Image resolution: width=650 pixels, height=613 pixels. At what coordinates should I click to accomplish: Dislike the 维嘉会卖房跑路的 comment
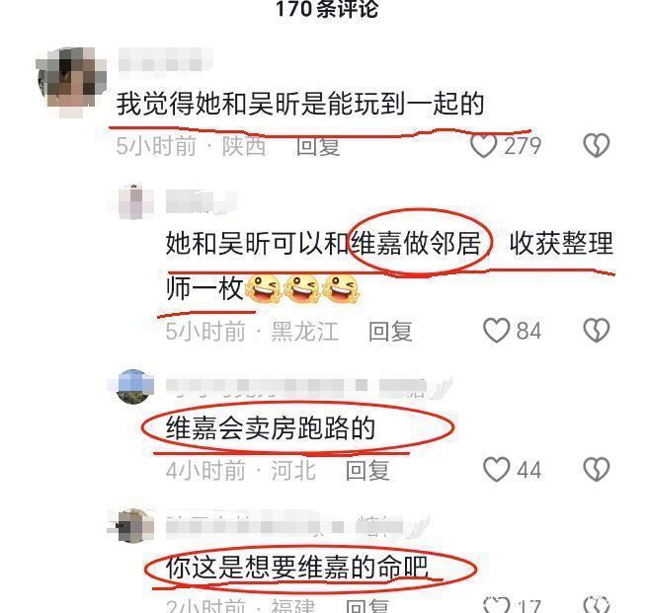(596, 470)
